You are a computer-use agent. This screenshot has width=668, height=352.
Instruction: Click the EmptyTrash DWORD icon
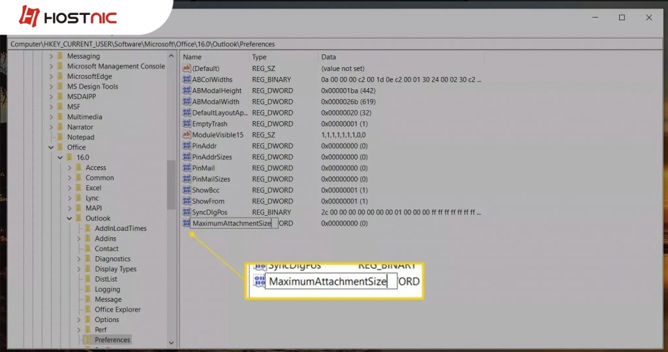[x=186, y=123]
